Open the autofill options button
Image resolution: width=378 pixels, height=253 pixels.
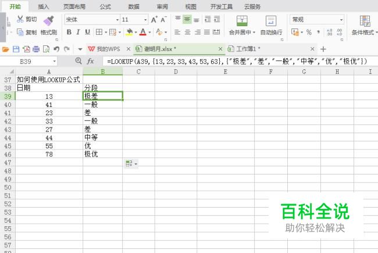(x=131, y=164)
